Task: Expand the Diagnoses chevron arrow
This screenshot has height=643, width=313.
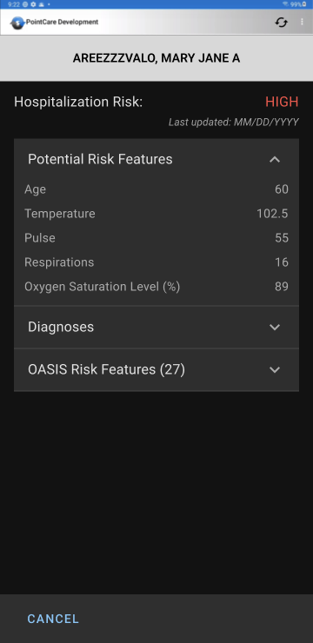Action: coord(275,327)
